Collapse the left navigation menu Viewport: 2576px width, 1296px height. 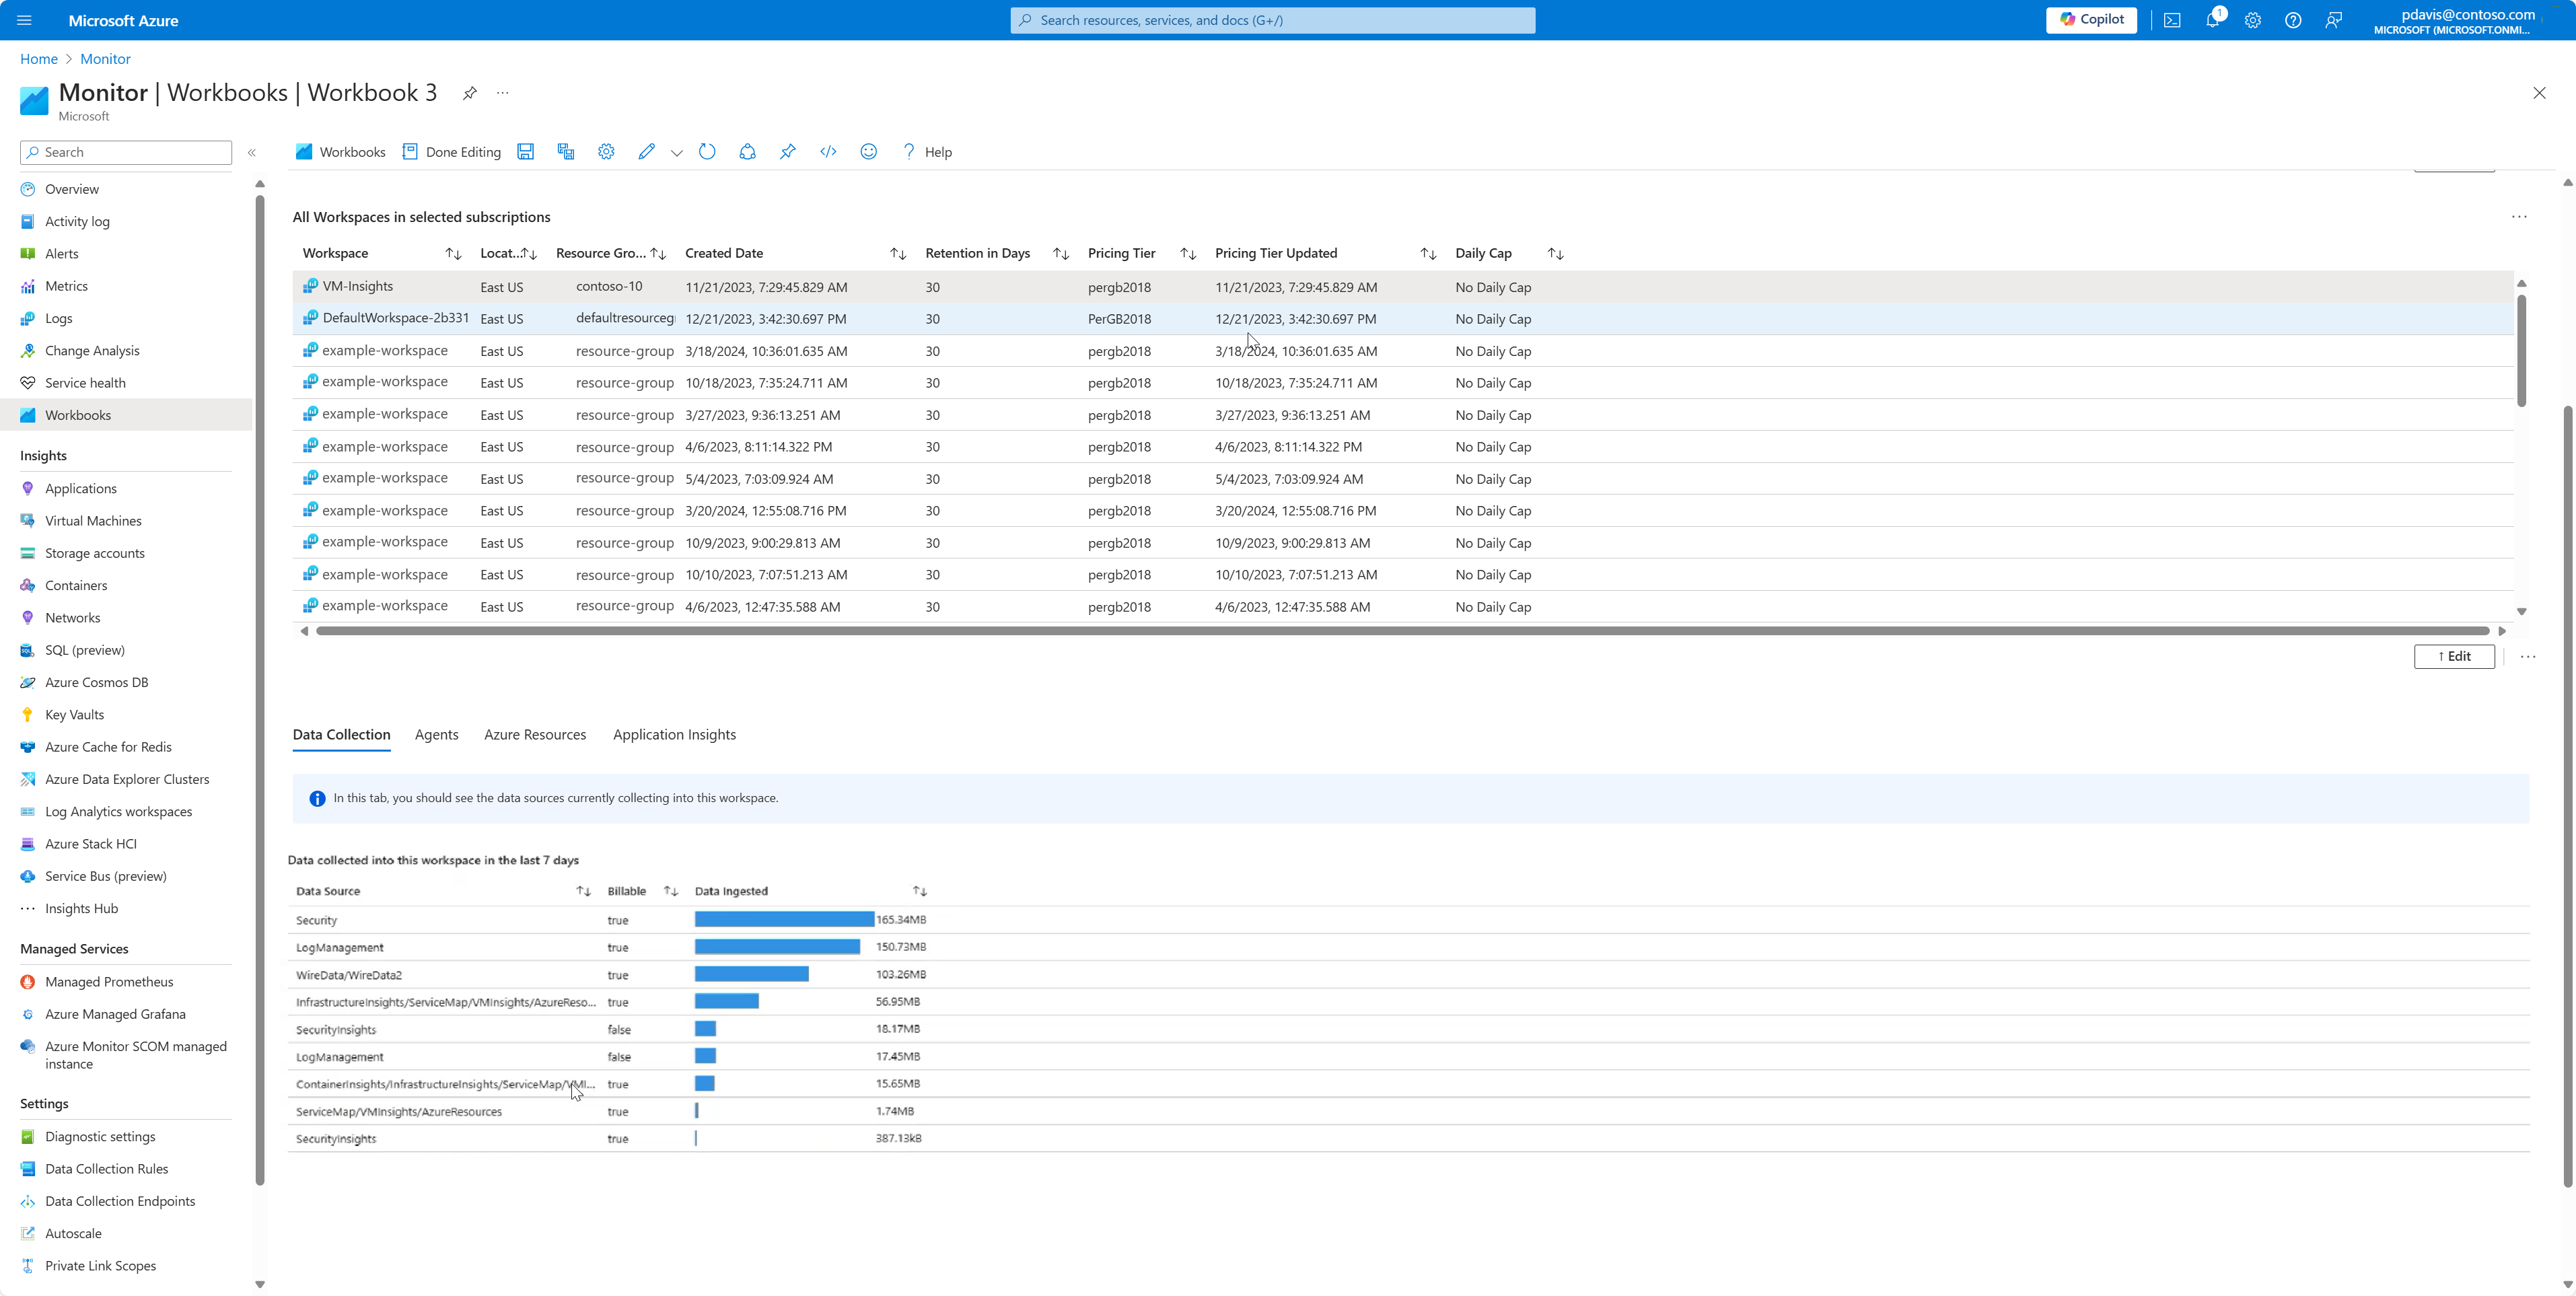pyautogui.click(x=252, y=153)
